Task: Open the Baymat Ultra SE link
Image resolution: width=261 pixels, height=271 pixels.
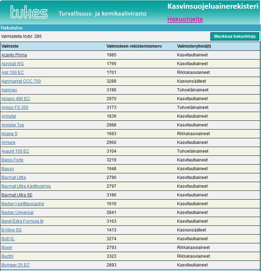Action: point(17,195)
